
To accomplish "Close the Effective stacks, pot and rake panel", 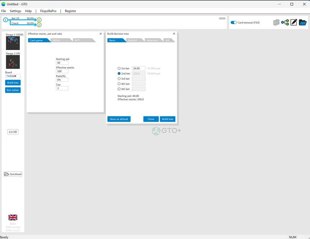I will (101, 34).
